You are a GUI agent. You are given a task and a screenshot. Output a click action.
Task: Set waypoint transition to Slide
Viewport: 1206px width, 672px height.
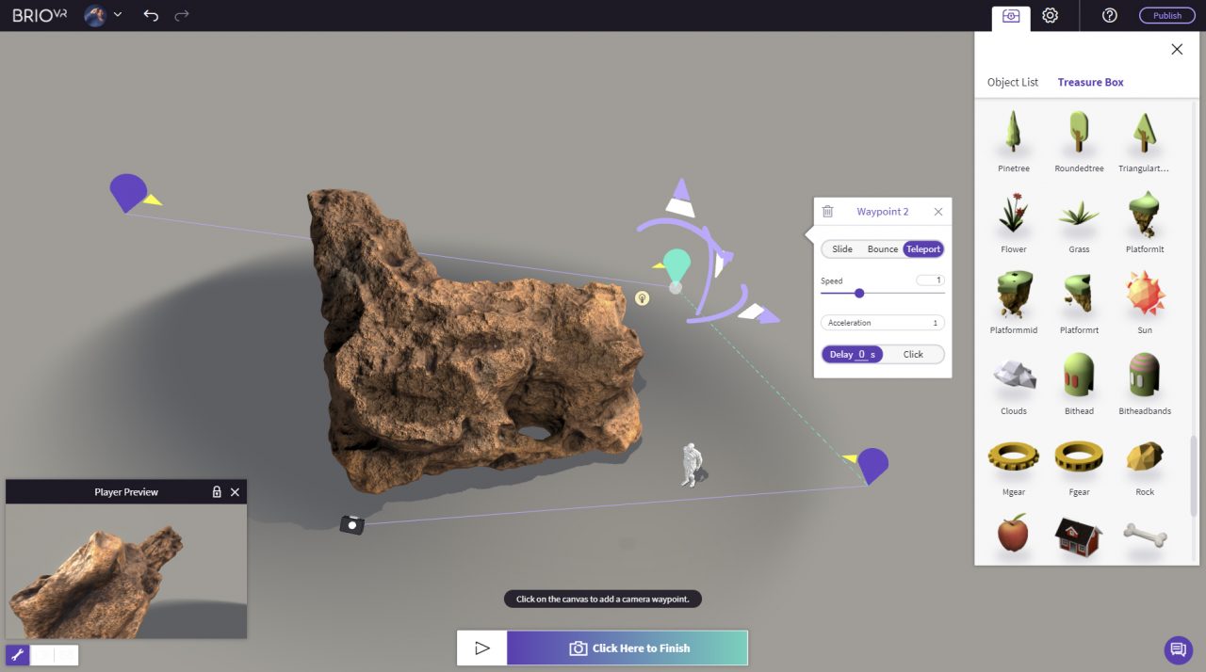click(x=841, y=249)
